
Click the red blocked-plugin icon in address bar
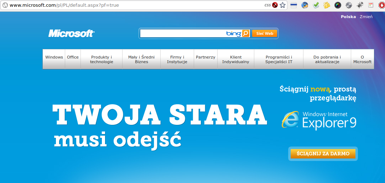[275, 5]
